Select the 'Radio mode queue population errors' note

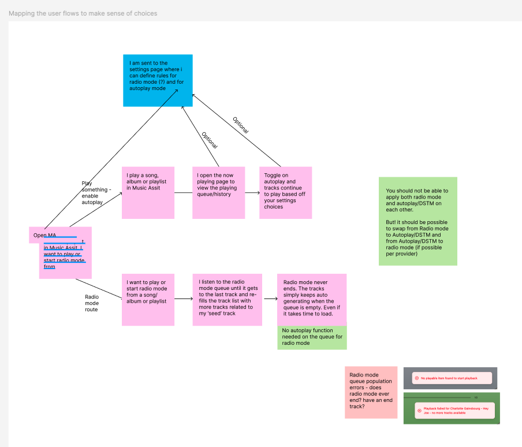[371, 392]
